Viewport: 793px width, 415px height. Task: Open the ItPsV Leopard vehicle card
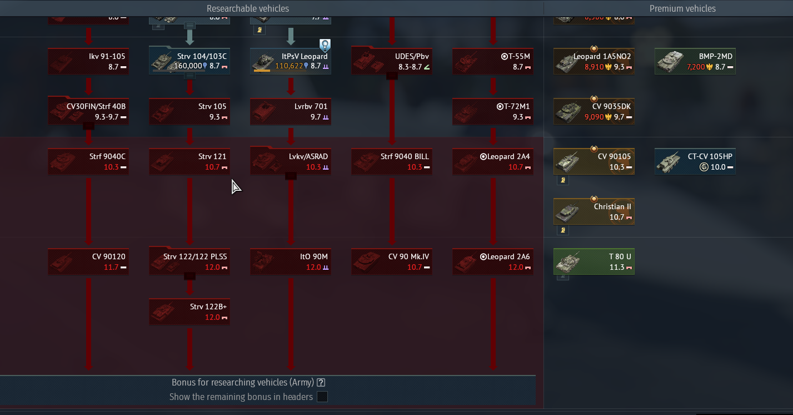pos(291,61)
